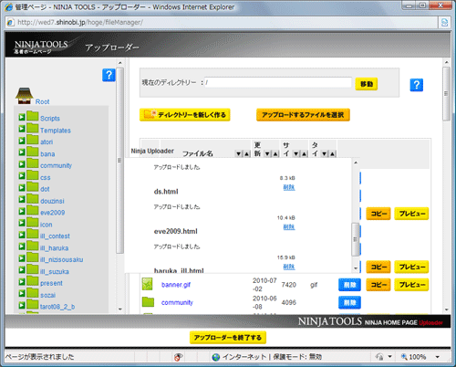This screenshot has height=367, width=456.
Task: Click the popup blocker icon in status bar
Action: 179,357
